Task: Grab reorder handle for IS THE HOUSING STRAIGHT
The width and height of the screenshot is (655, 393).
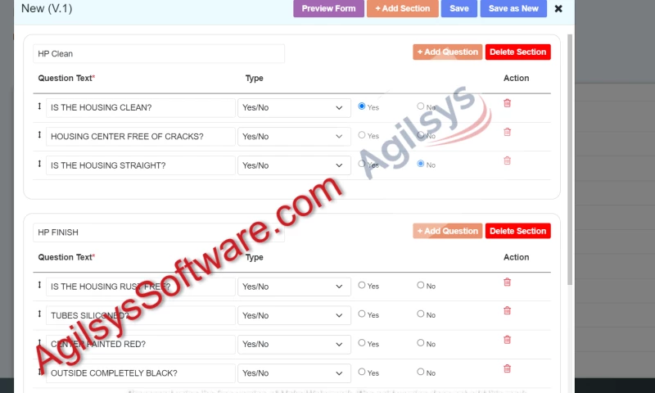Action: (39, 164)
